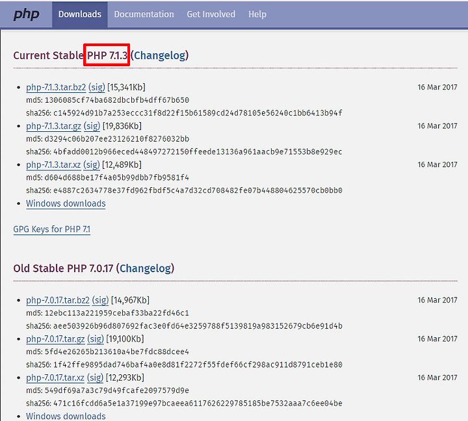Open sig link for php-7.0.17.tar.xz
This screenshot has width=468, height=421.
click(x=95, y=377)
